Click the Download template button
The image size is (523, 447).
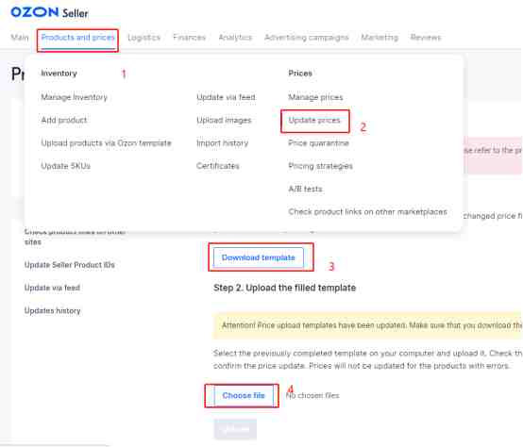pyautogui.click(x=259, y=257)
